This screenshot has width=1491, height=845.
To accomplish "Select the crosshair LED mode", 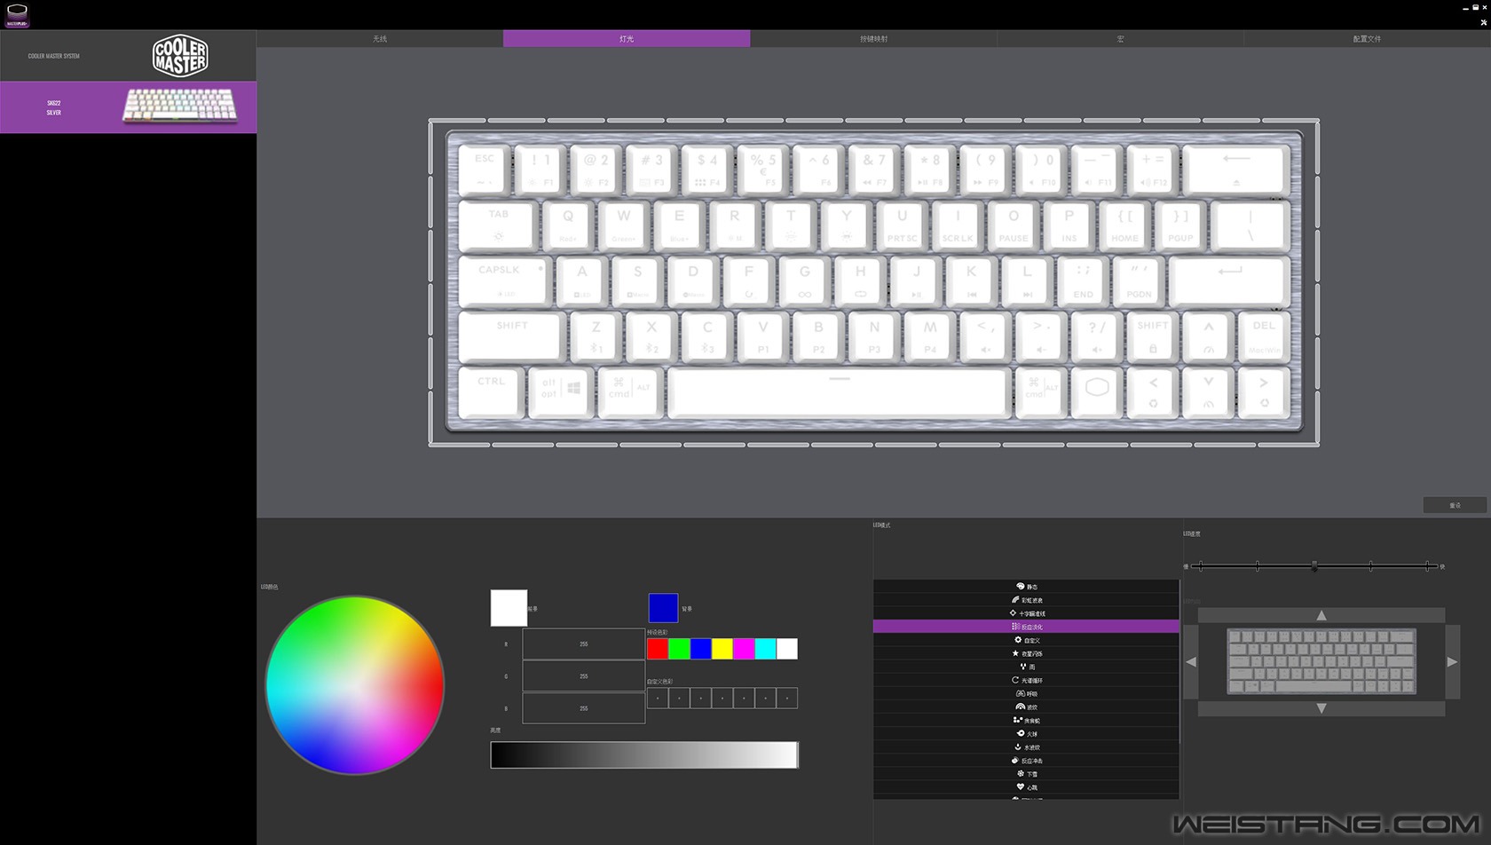I will pos(1026,613).
